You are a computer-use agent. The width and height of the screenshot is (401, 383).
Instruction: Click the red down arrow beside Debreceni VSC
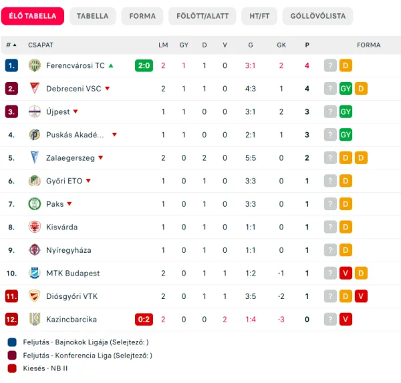[108, 88]
